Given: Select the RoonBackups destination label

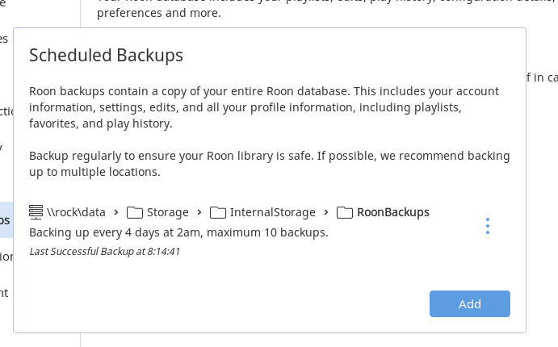Looking at the screenshot, I should click(393, 212).
